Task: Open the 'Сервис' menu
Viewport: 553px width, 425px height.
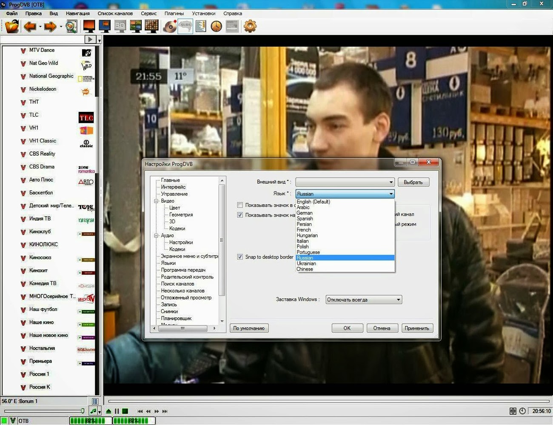Action: 149,13
